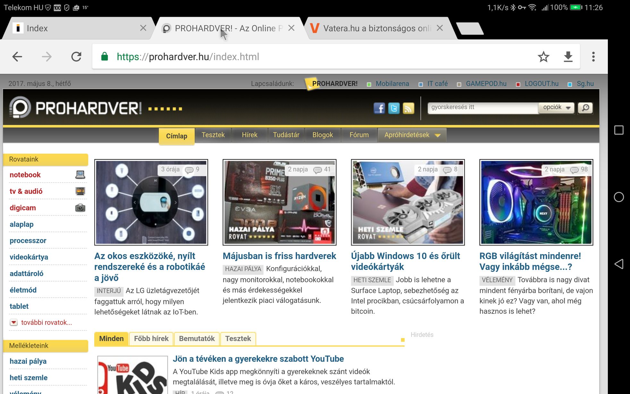Tap the Android recent apps square

(619, 130)
